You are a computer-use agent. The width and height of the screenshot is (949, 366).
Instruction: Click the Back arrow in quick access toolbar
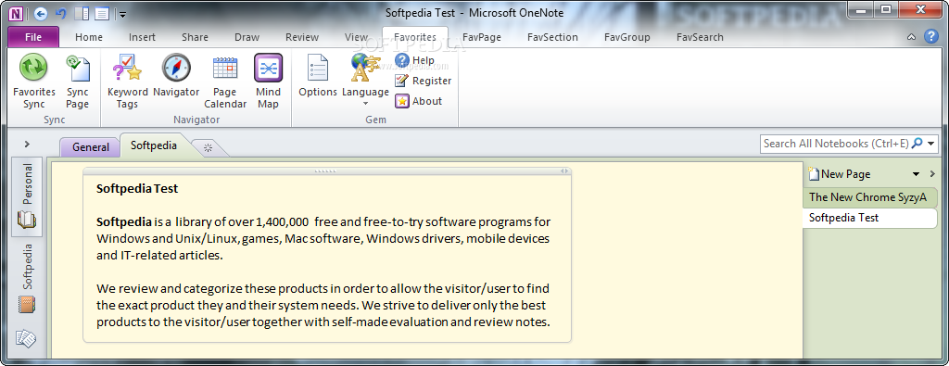40,13
